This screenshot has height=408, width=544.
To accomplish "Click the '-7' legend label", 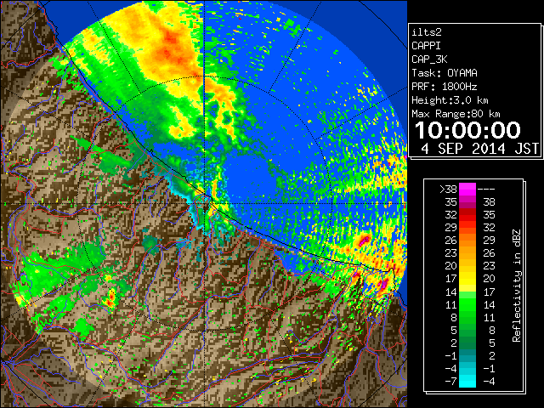I will (x=450, y=382).
